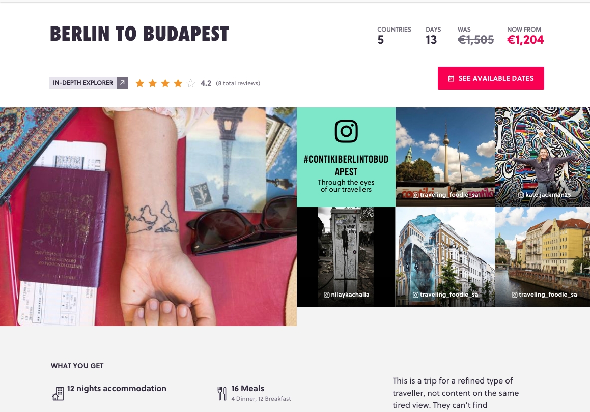Open the TV tower photo by traveling_foodie_sa
This screenshot has height=412, width=590.
[x=445, y=157]
